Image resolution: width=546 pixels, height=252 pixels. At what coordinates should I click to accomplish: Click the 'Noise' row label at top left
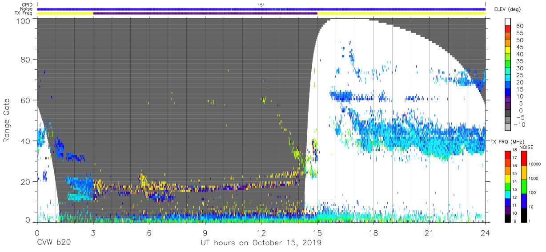[27, 9]
